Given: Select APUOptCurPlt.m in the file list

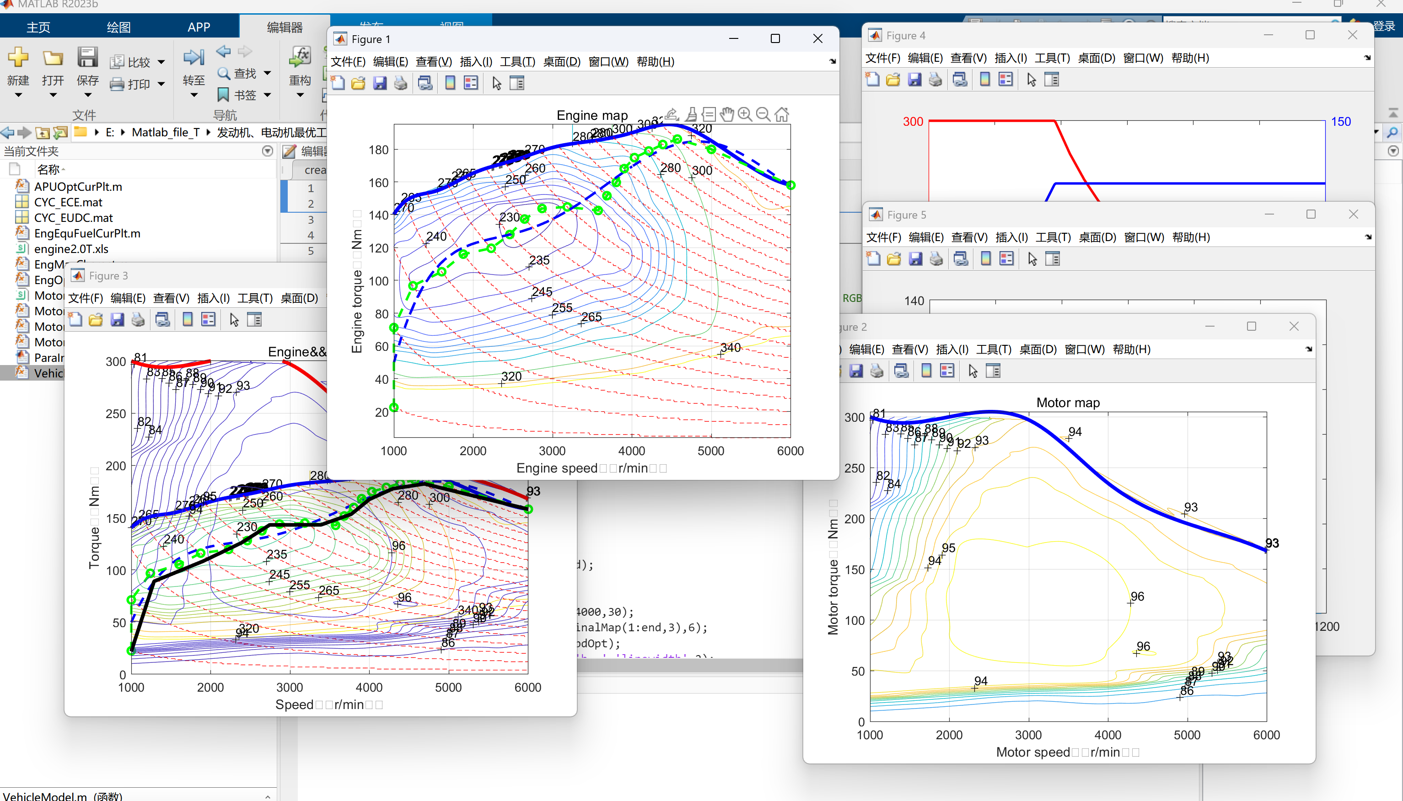Looking at the screenshot, I should click(78, 187).
